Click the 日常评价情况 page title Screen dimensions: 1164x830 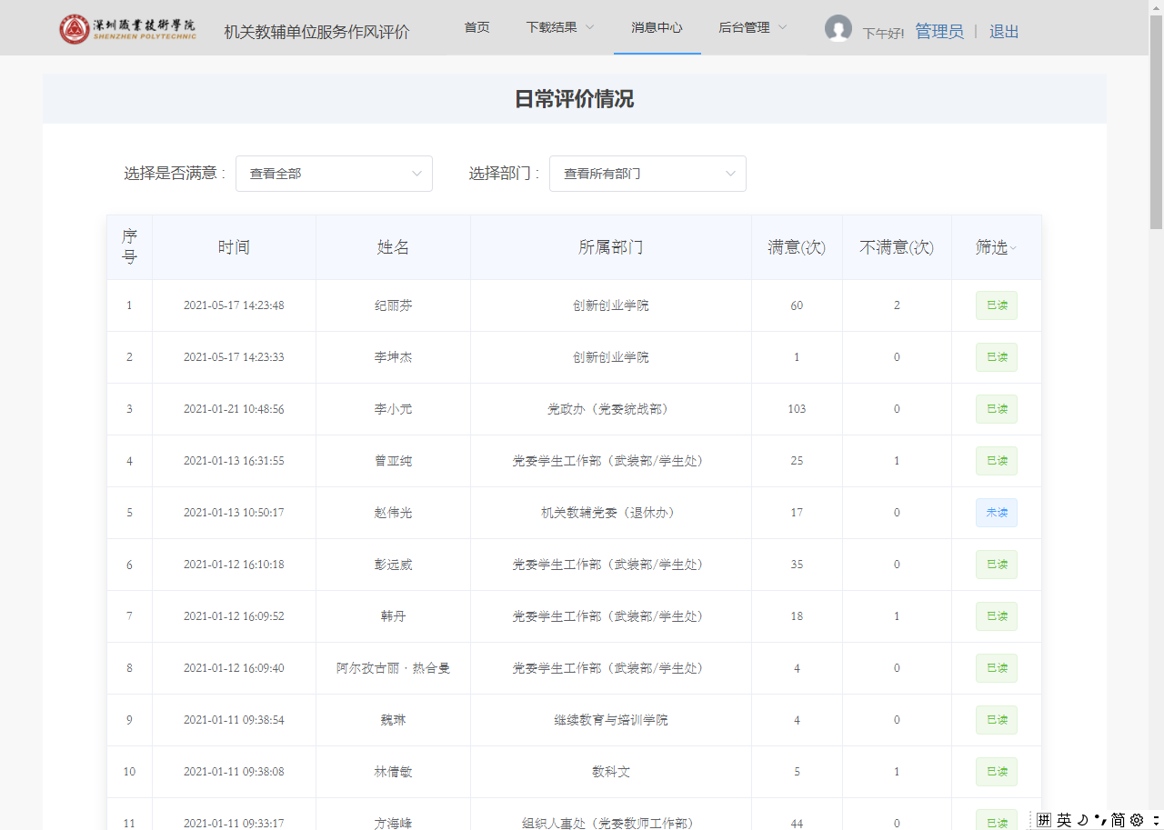pos(575,99)
